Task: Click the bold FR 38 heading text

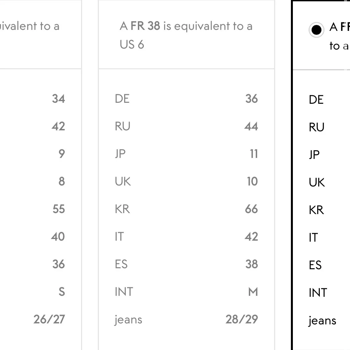Action: tap(145, 26)
